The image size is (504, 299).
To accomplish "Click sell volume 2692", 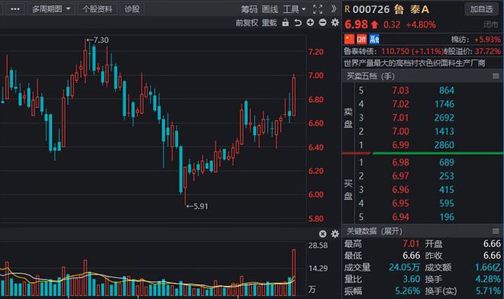I will point(444,118).
